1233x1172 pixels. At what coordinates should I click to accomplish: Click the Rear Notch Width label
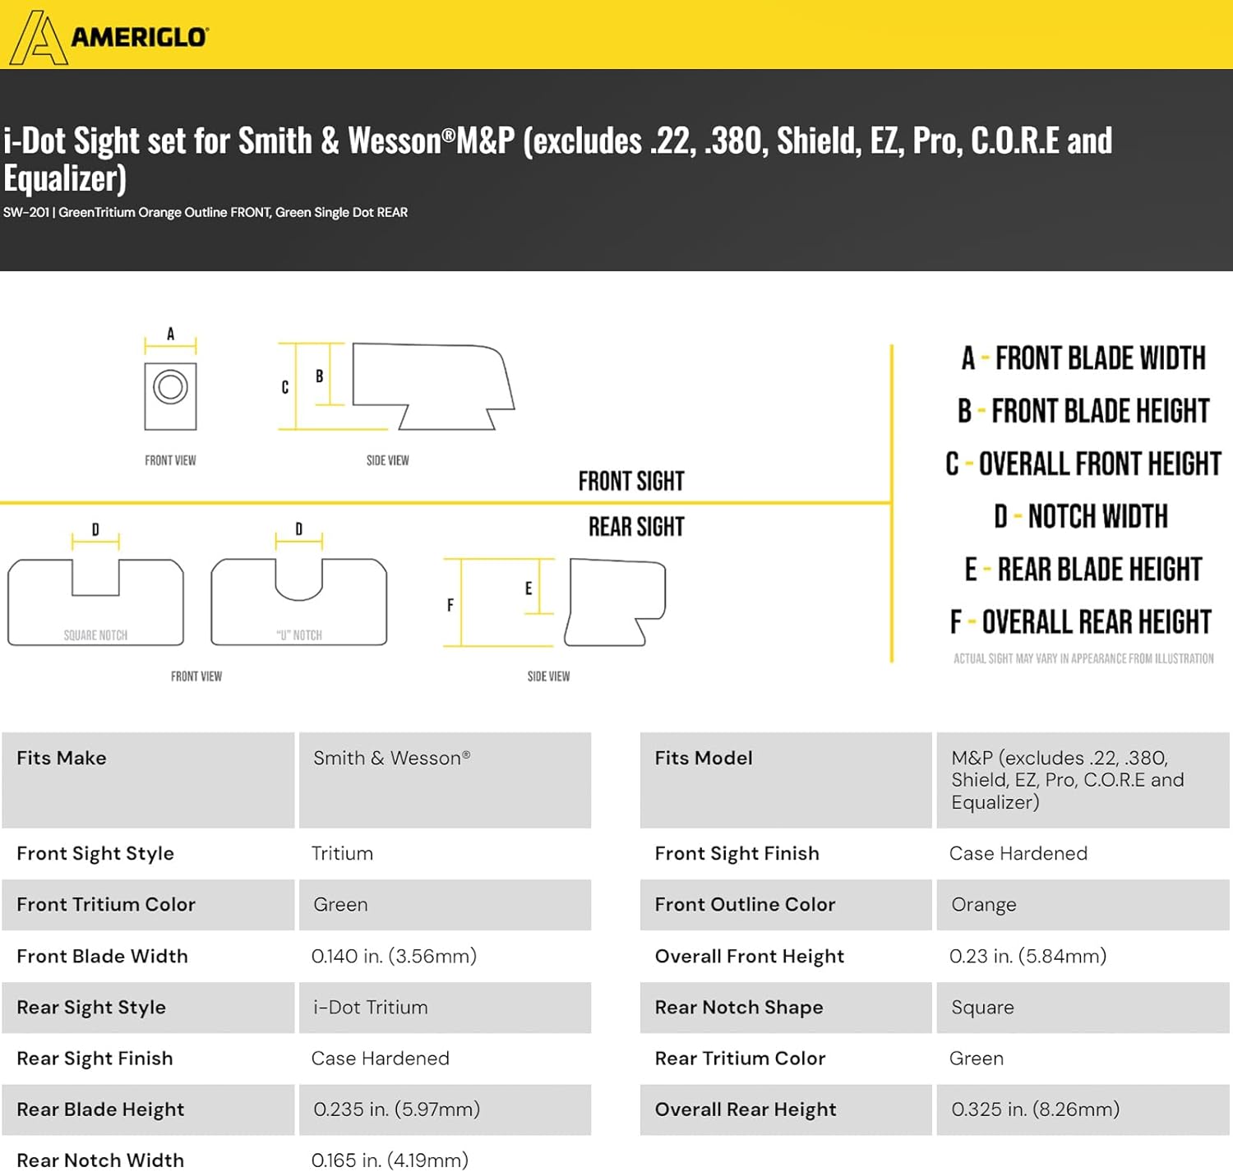tap(100, 1160)
